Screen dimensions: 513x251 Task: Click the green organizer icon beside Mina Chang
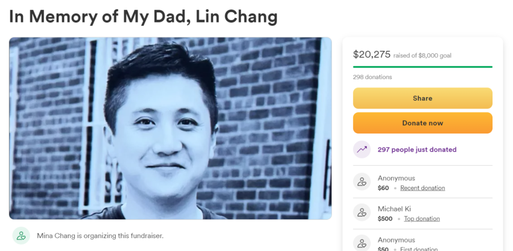21,236
